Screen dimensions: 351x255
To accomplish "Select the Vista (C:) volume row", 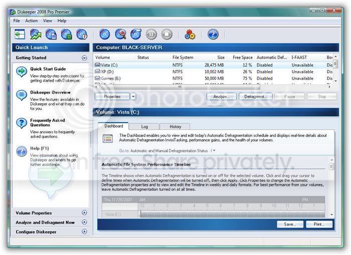I will [213, 65].
